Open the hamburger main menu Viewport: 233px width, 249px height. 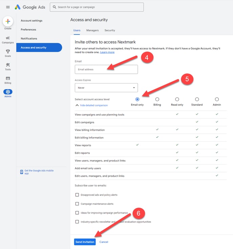8,7
